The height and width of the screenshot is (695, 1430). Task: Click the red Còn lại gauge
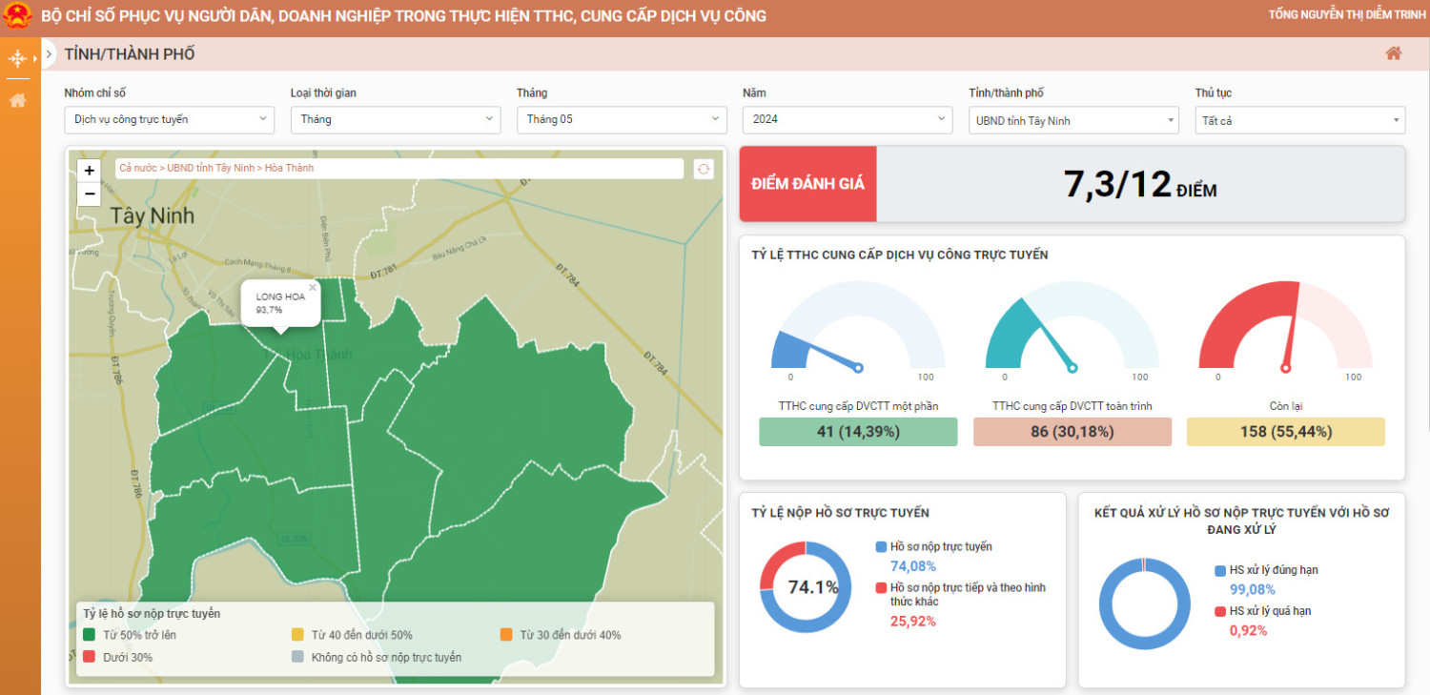point(1286,326)
